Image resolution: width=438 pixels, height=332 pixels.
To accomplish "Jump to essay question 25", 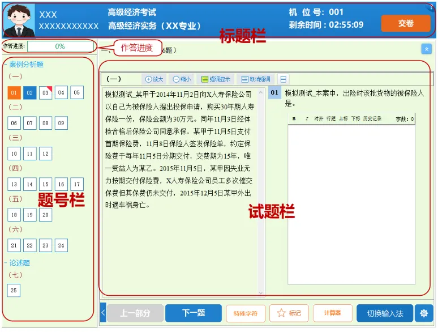I will [14, 290].
